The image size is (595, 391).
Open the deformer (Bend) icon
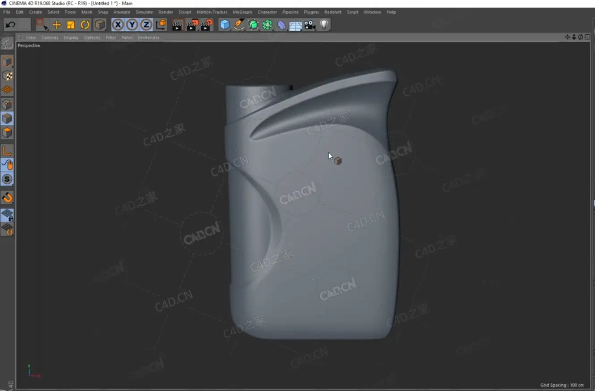281,25
